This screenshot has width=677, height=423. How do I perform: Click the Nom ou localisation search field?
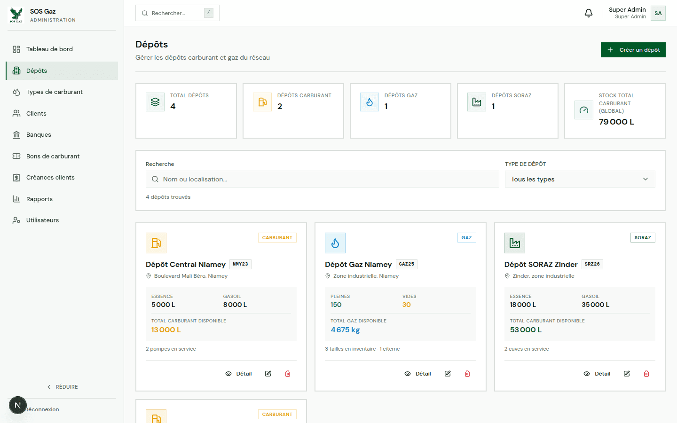322,179
